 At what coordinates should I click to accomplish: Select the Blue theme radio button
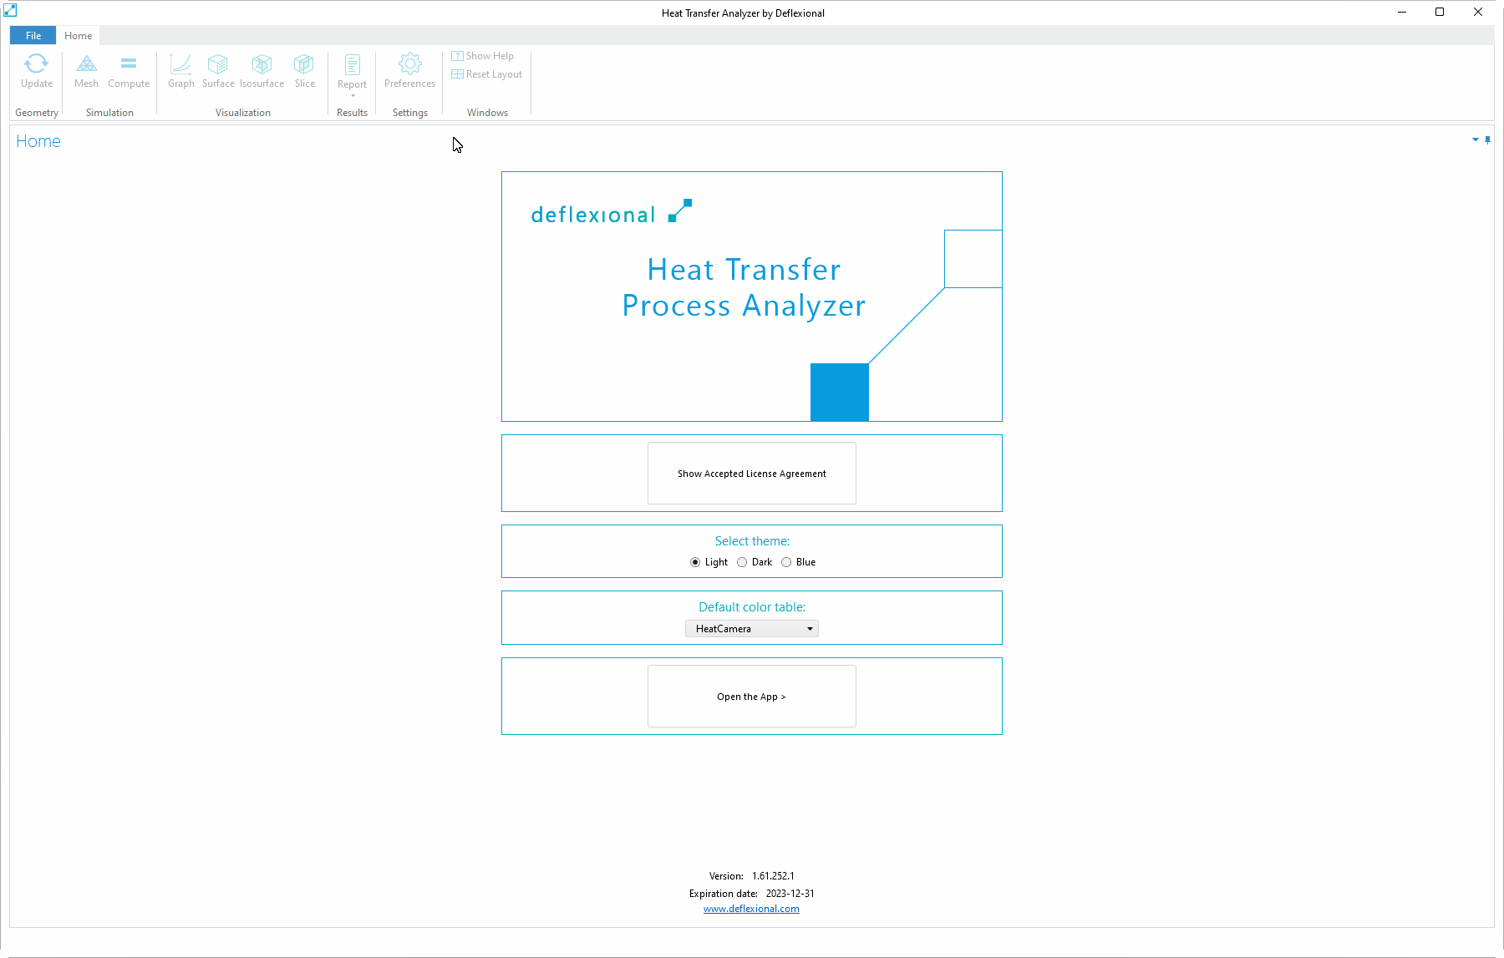coord(786,562)
